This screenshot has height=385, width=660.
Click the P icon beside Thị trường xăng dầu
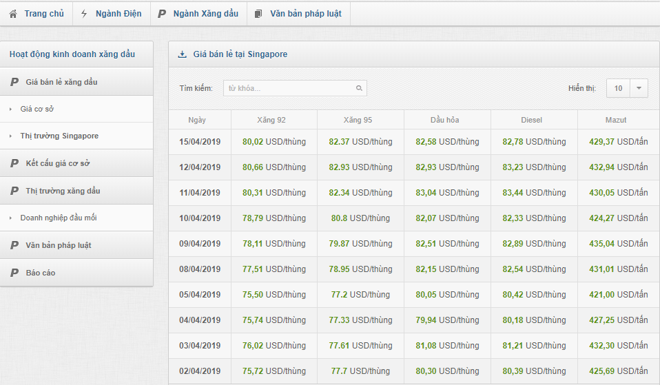(14, 191)
